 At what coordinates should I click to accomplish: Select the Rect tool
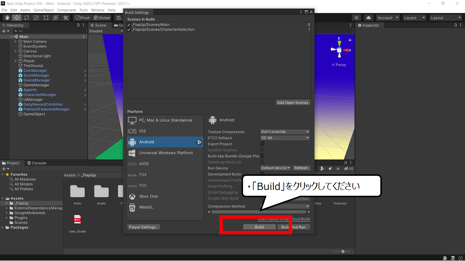(x=46, y=18)
